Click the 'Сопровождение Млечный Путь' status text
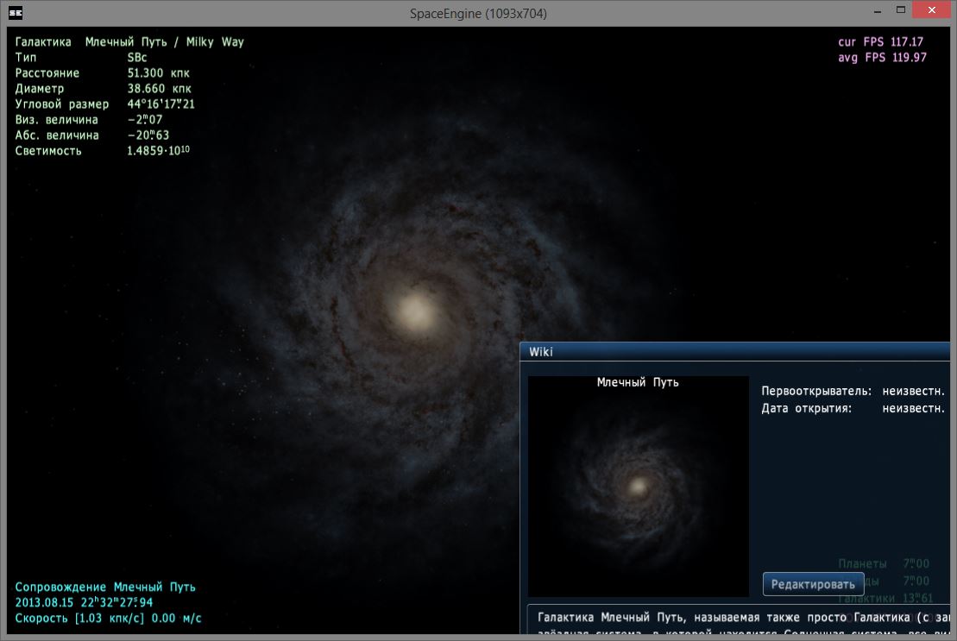957x641 pixels. tap(105, 587)
